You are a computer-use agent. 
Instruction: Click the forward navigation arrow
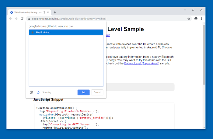[x=16, y=19]
